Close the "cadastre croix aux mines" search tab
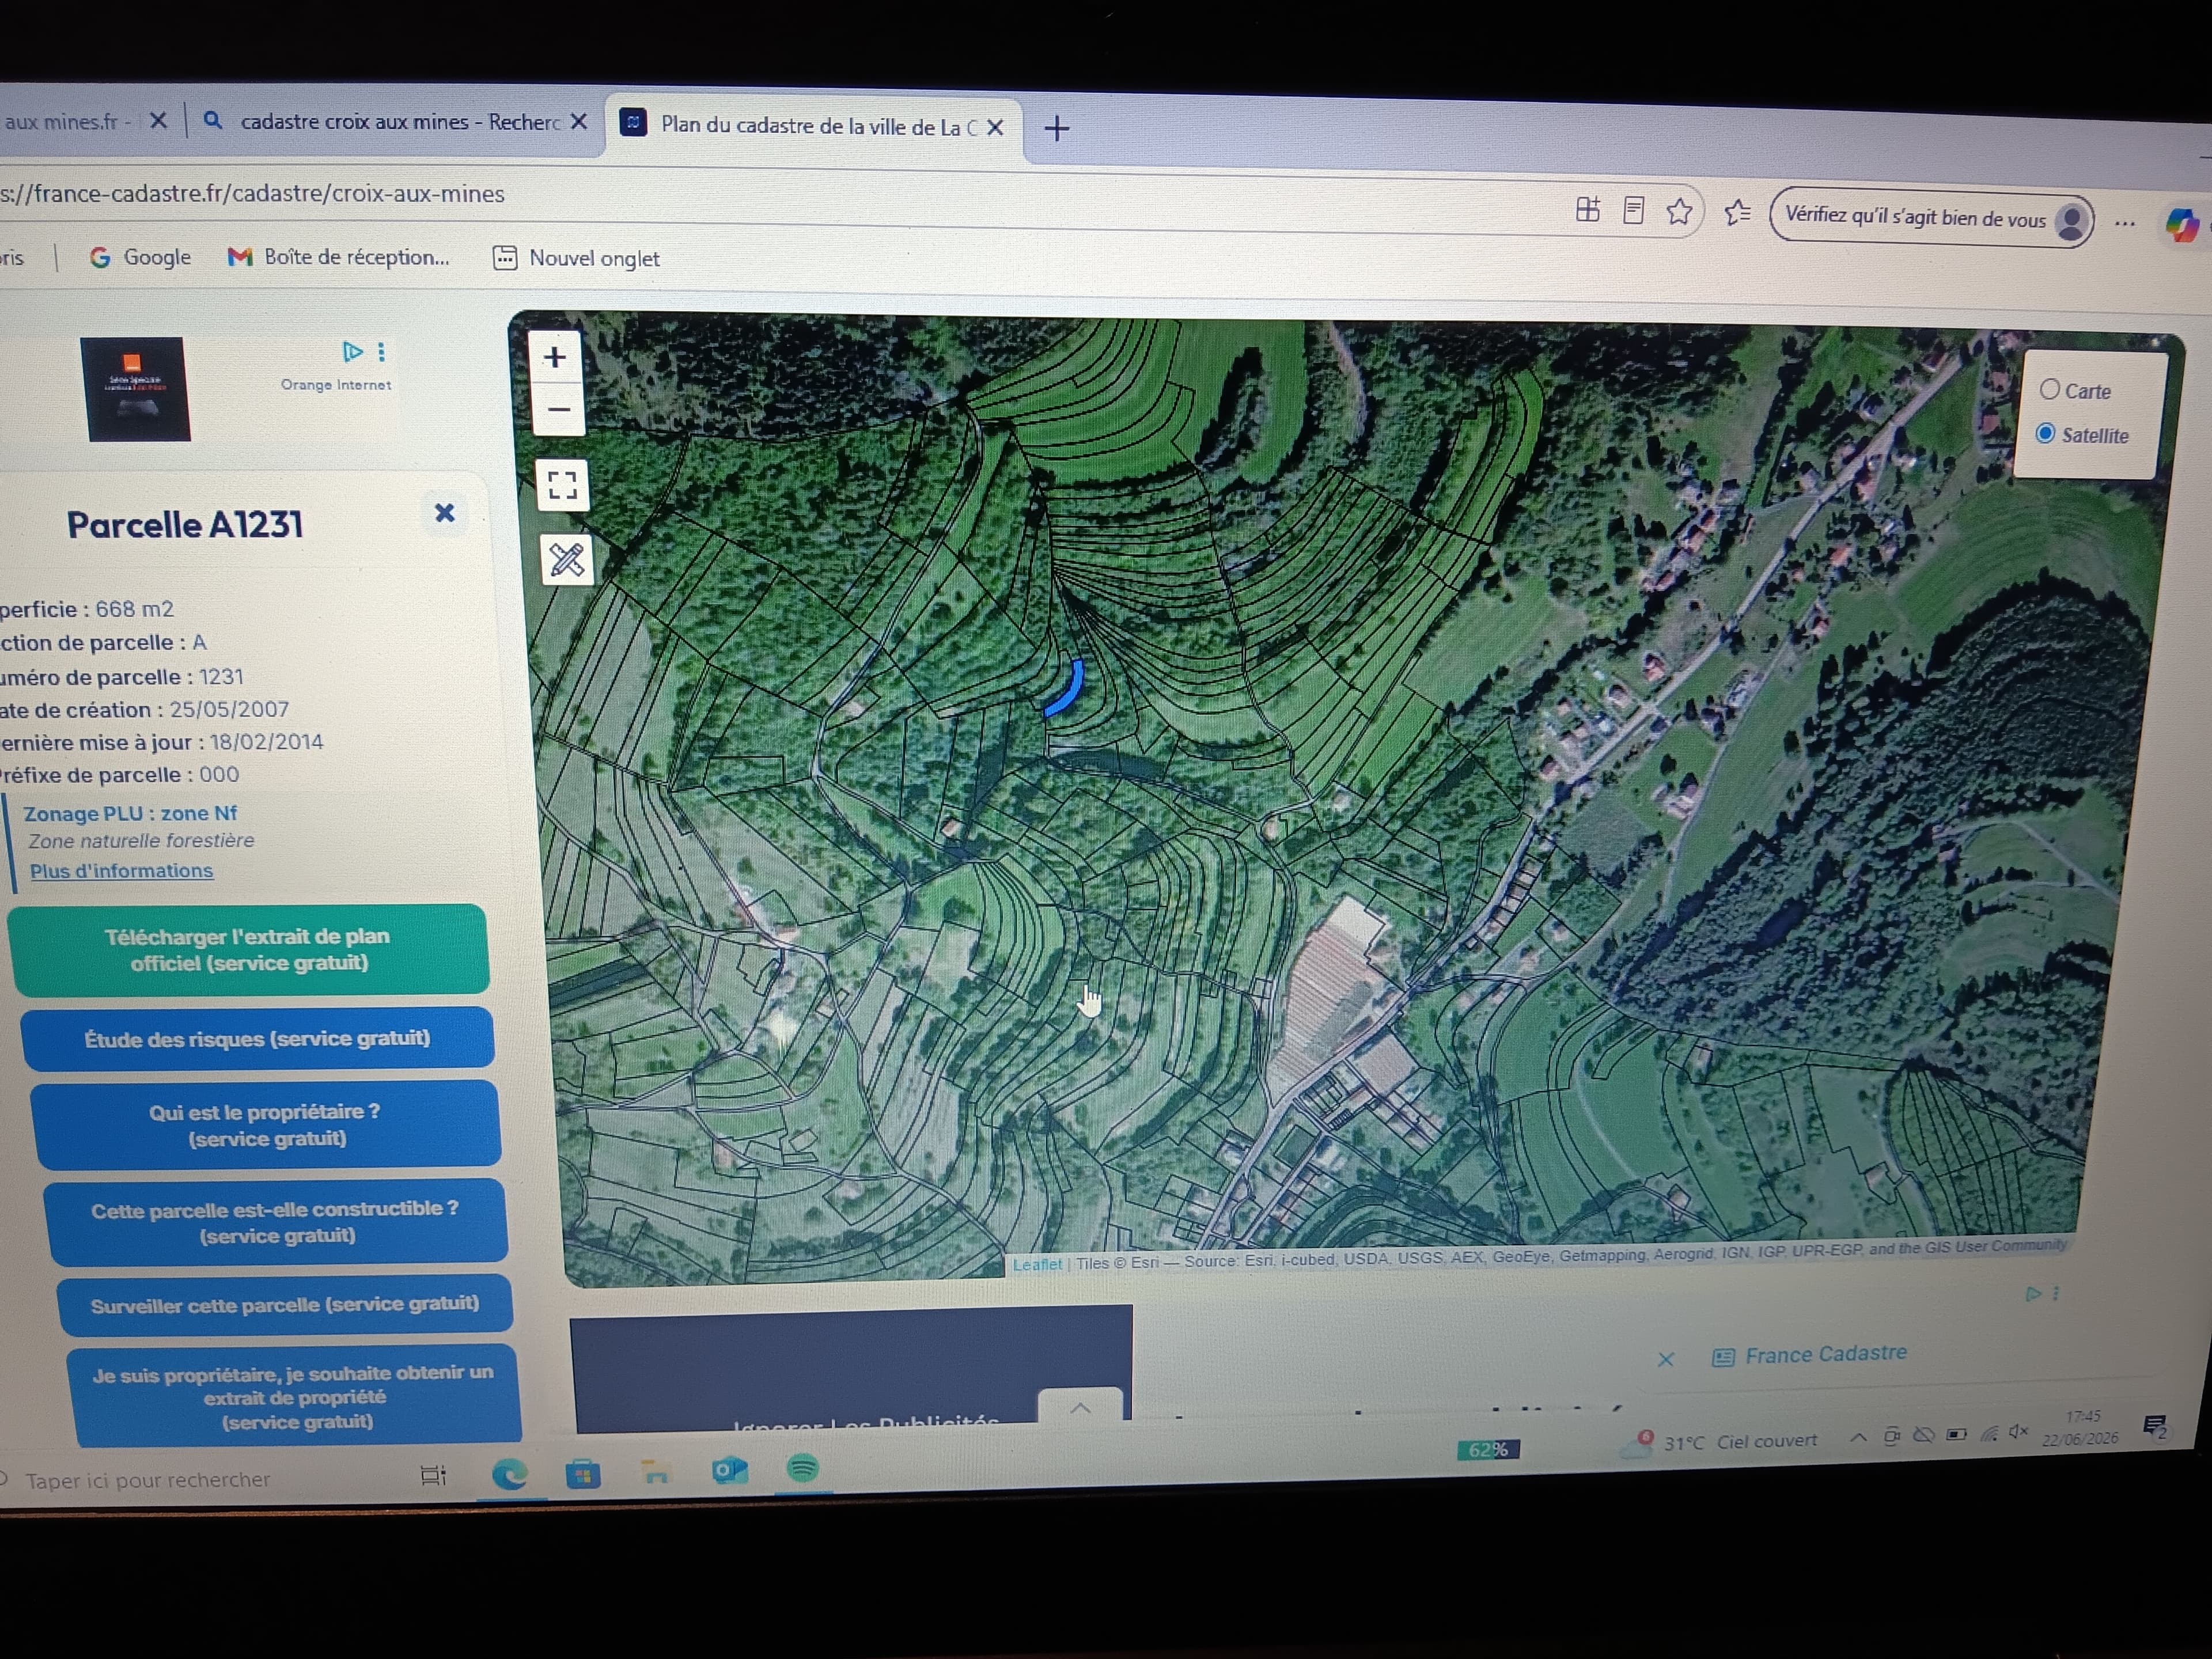Viewport: 2212px width, 1659px height. click(579, 122)
